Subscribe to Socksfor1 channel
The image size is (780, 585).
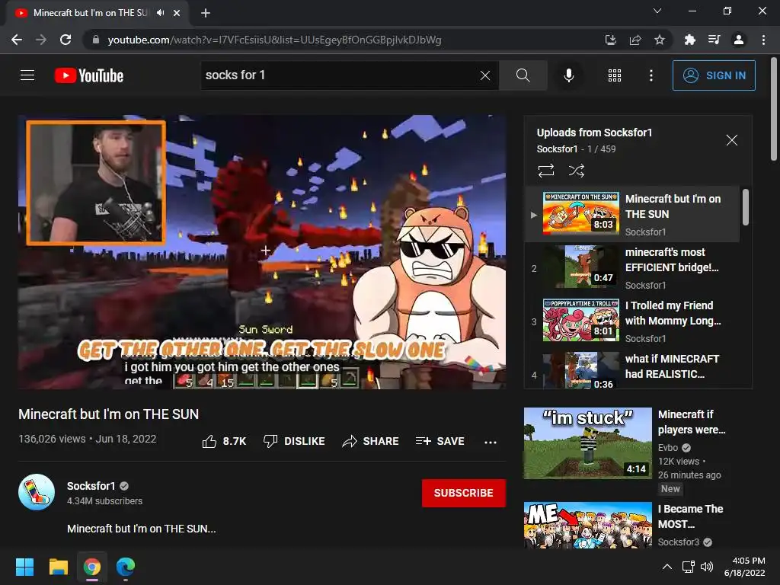(x=464, y=493)
